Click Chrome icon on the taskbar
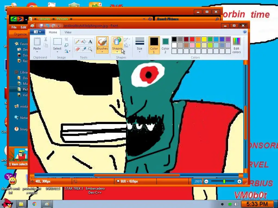The image size is (278, 208). tap(34, 204)
